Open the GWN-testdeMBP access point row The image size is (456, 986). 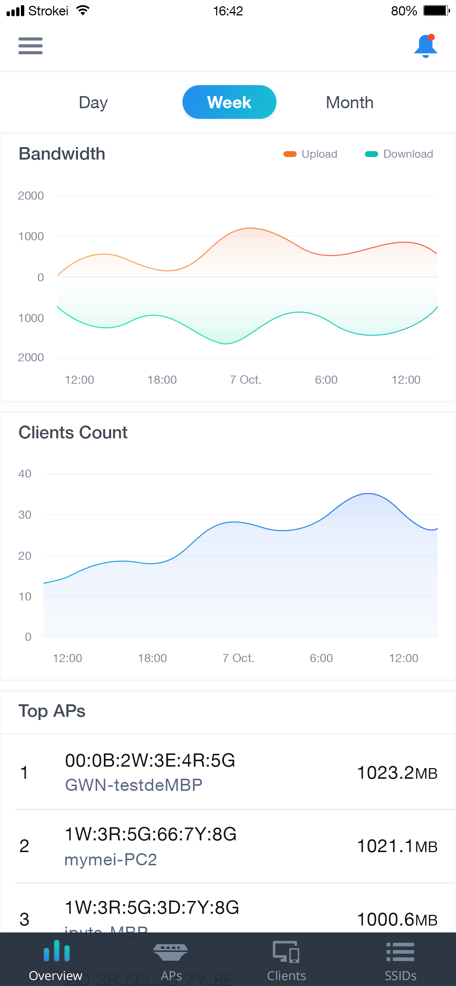pos(228,773)
